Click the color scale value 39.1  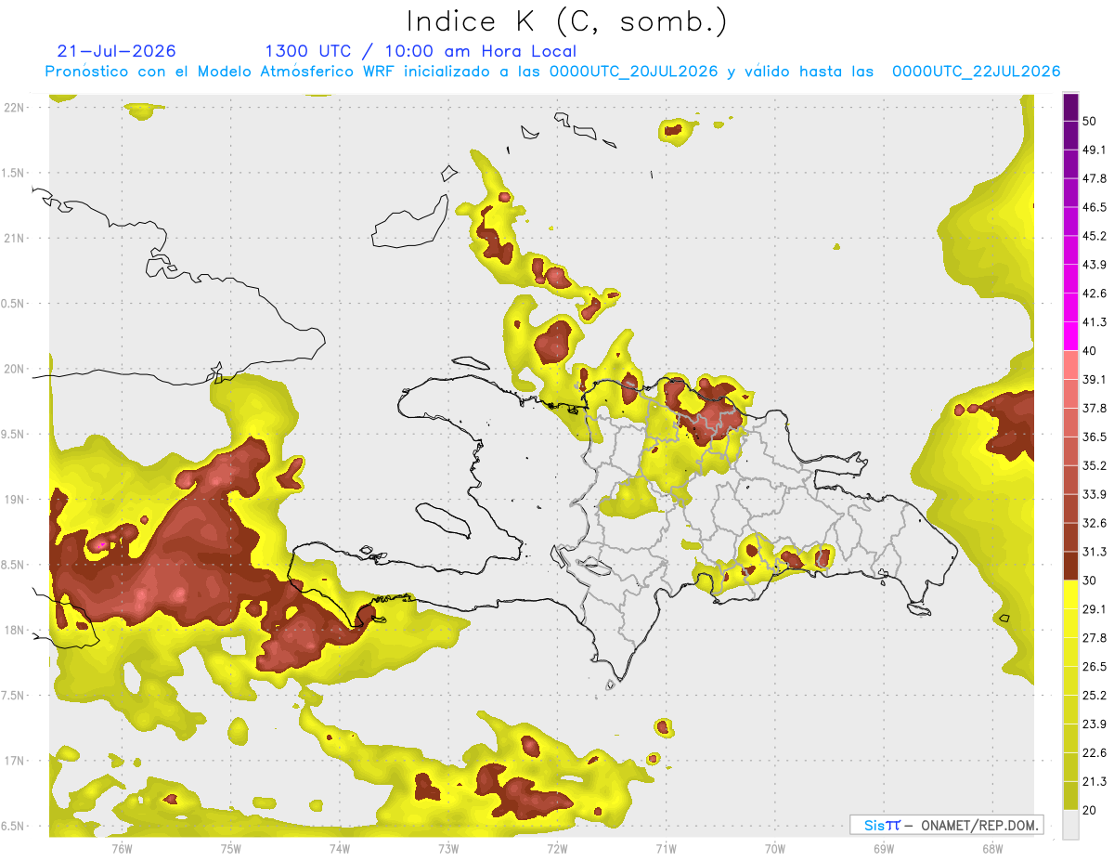point(1095,380)
